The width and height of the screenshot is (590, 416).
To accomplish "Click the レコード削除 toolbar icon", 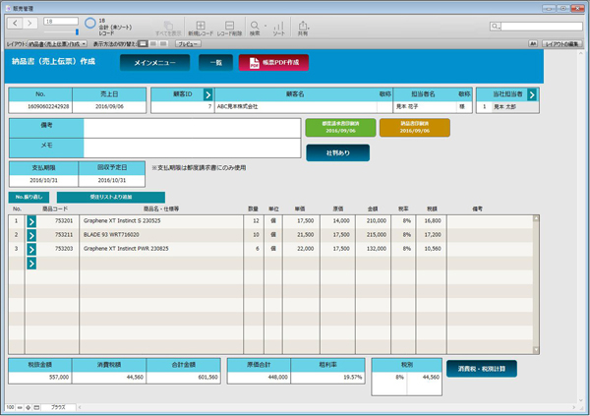I will point(229,28).
